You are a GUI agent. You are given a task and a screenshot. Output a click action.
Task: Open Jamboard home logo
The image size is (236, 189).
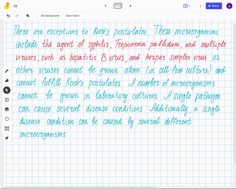pyautogui.click(x=6, y=6)
